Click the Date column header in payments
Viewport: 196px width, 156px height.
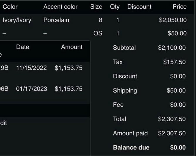pyautogui.click(x=23, y=47)
